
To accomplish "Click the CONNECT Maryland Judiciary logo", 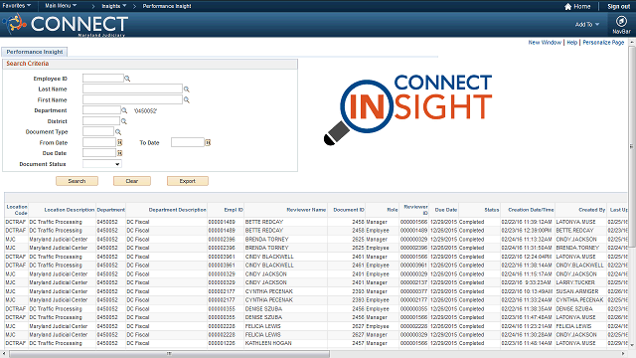I will coord(66,25).
